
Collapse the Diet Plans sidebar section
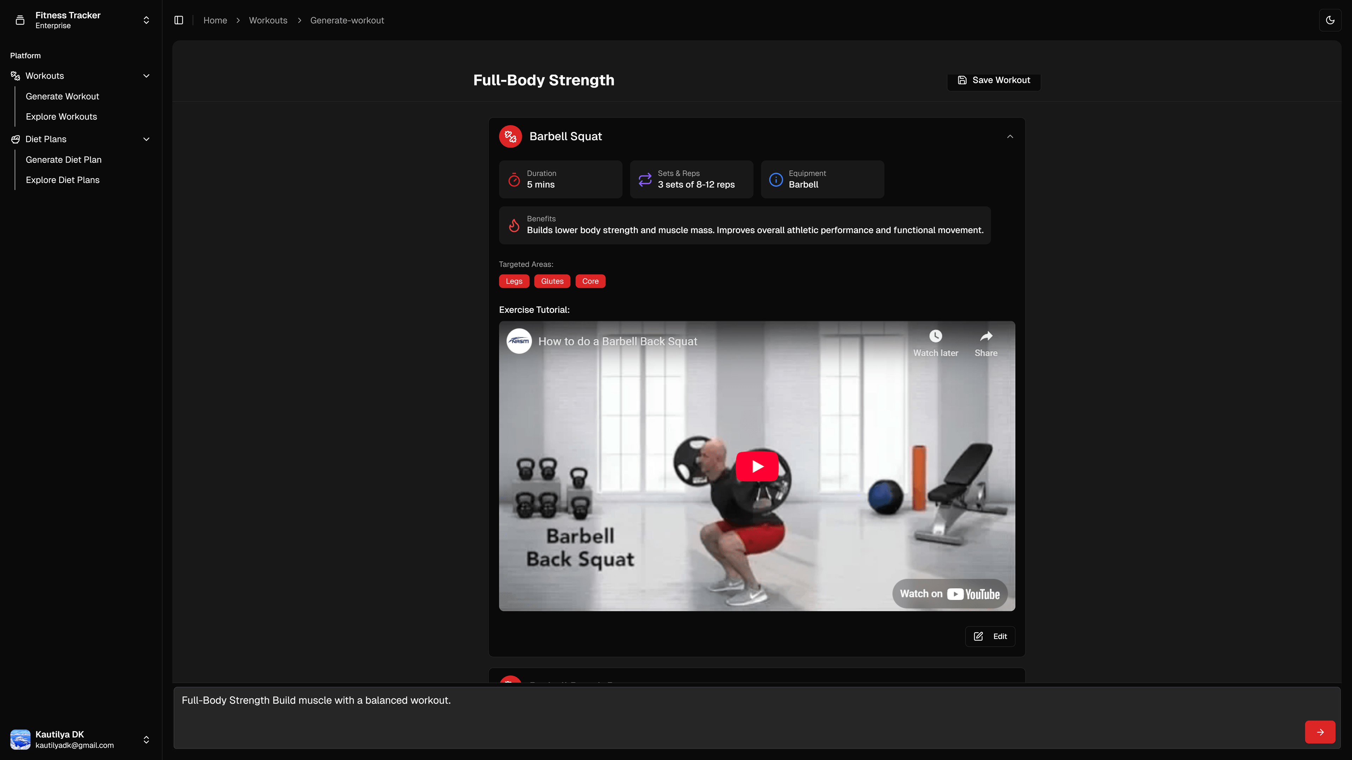[146, 139]
